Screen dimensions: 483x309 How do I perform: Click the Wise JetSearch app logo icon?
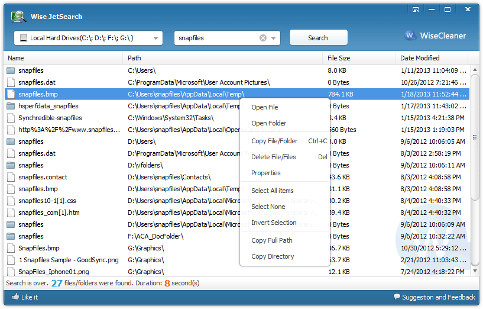click(x=19, y=17)
